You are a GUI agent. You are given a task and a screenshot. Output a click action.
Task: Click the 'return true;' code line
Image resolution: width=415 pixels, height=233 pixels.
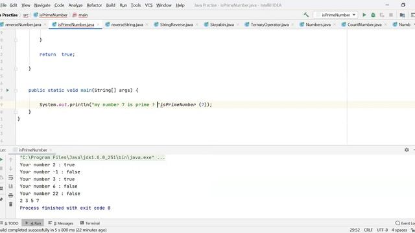pos(57,54)
